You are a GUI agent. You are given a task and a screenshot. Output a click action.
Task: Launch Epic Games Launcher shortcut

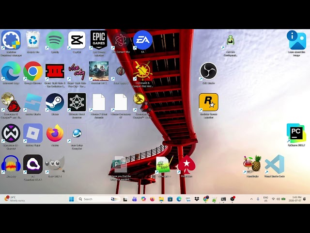point(99,40)
